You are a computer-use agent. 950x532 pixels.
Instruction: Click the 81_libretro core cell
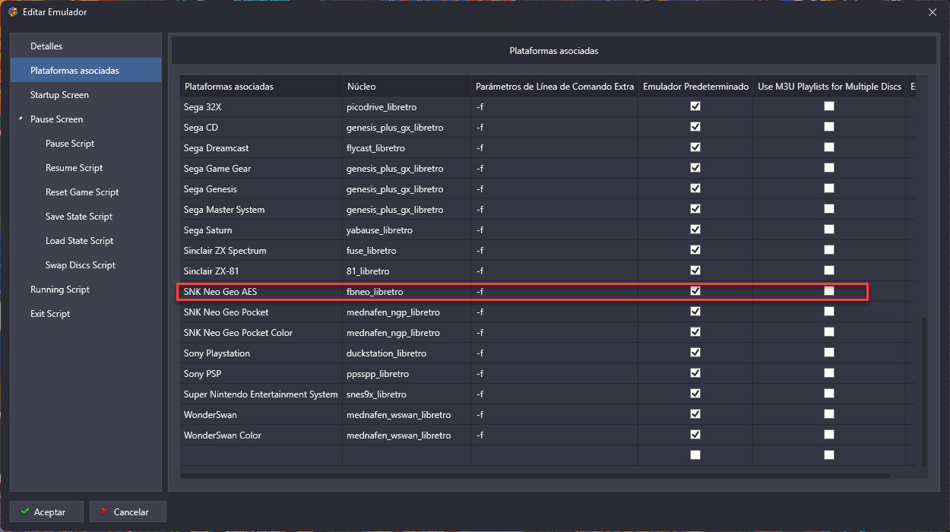[x=407, y=271]
